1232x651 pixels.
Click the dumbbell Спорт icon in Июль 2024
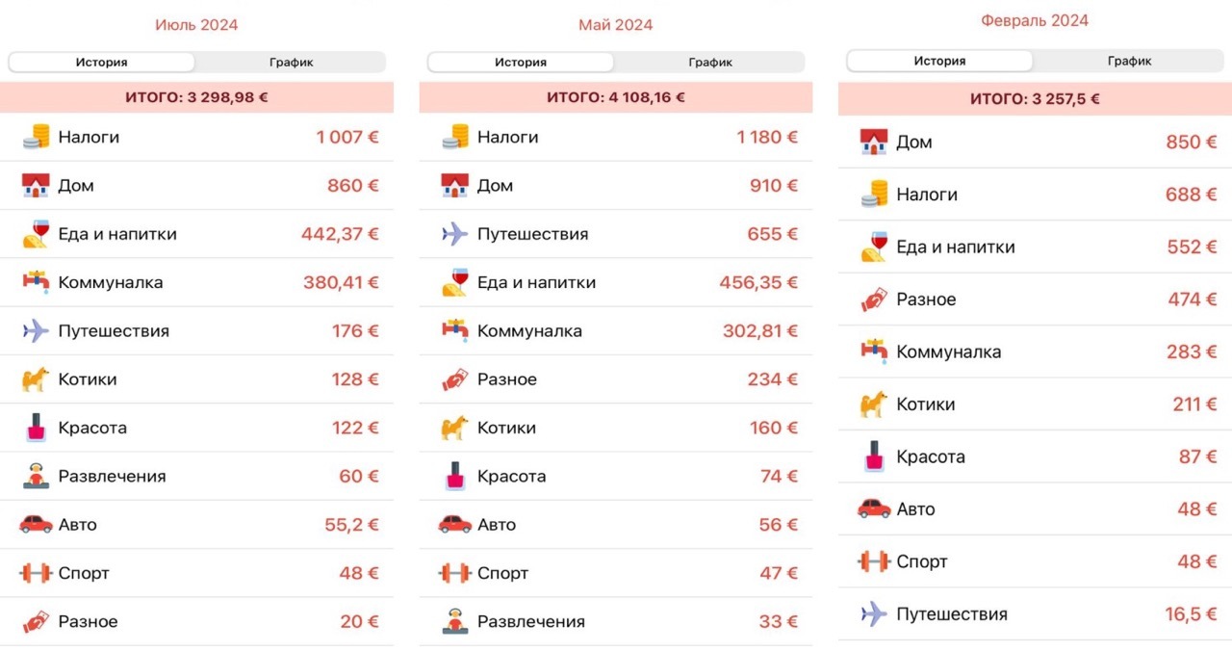point(36,573)
